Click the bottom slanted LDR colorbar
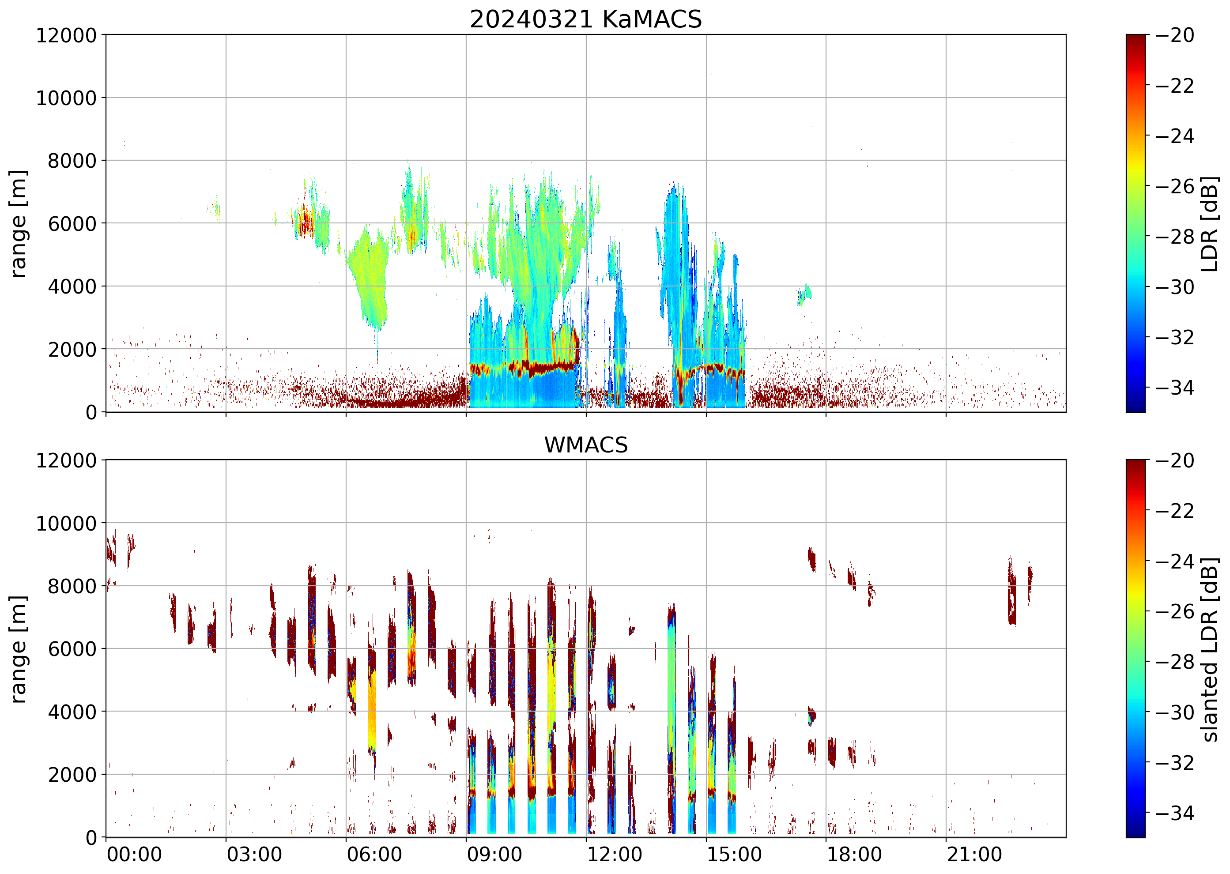 pyautogui.click(x=1135, y=648)
